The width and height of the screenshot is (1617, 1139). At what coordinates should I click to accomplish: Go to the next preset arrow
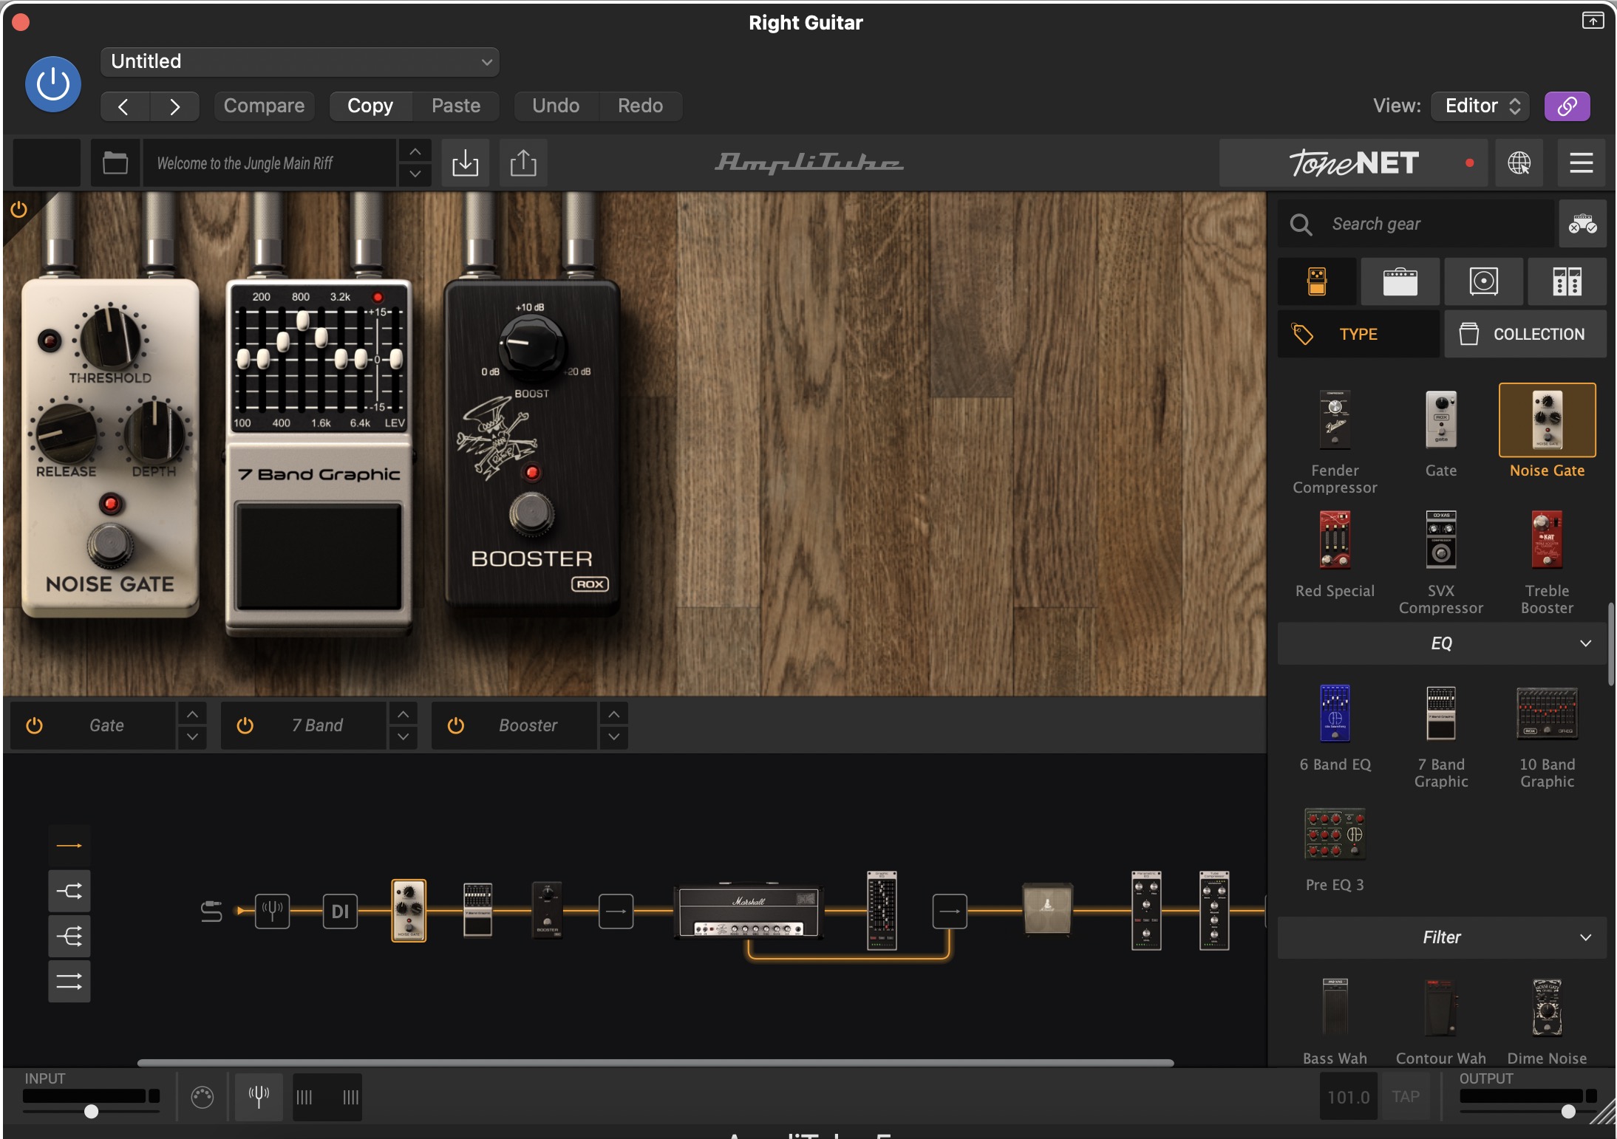[174, 106]
